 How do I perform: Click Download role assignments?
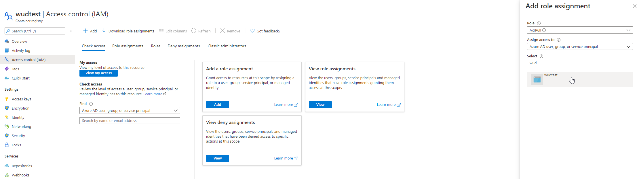click(x=128, y=31)
